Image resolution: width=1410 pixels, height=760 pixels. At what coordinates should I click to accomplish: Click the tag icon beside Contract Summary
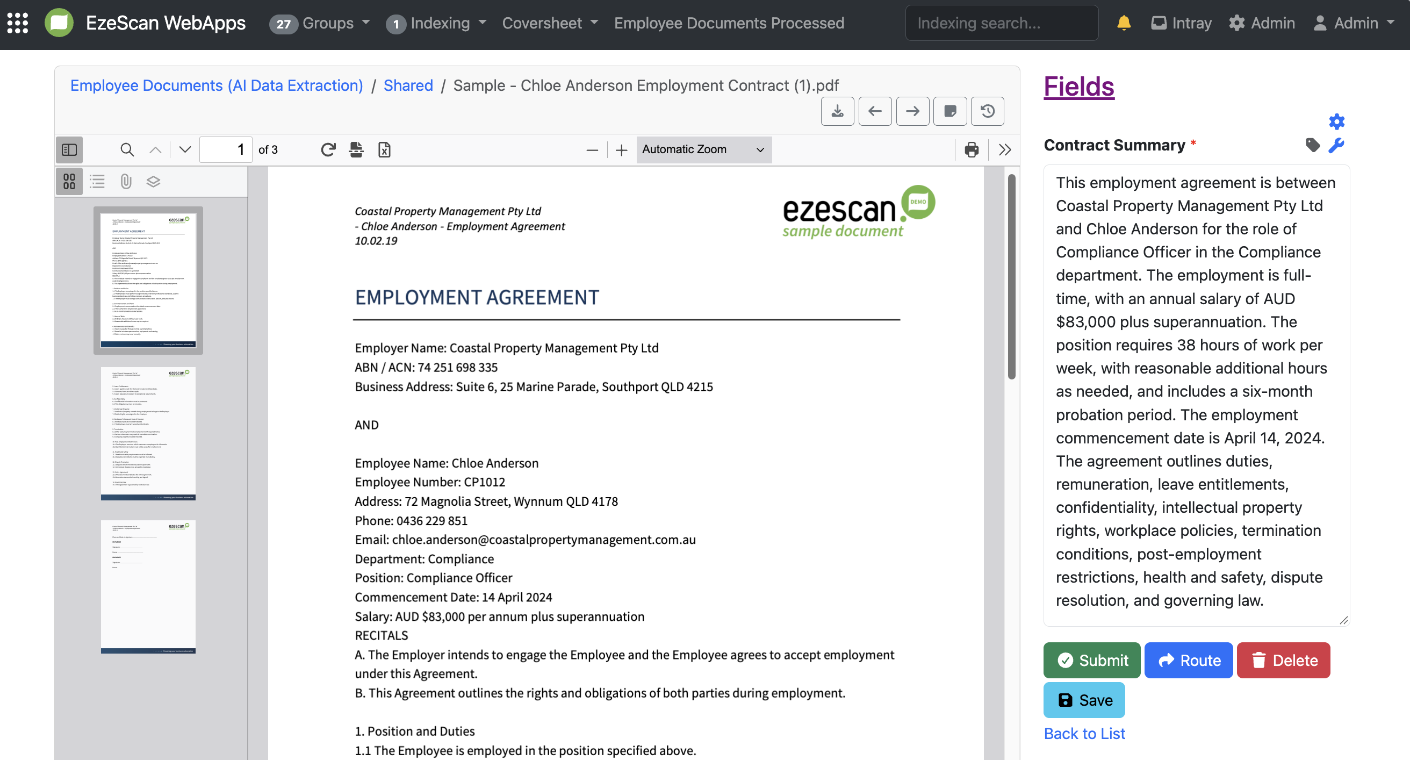point(1313,145)
